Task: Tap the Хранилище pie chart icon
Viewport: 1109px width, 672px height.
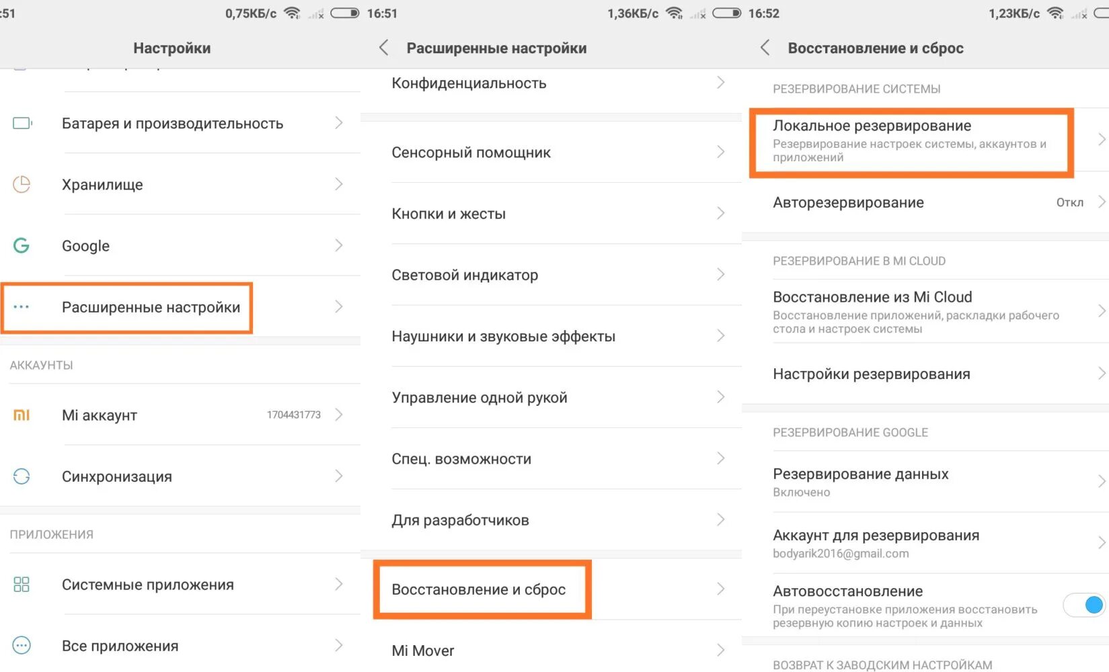Action: (x=22, y=184)
